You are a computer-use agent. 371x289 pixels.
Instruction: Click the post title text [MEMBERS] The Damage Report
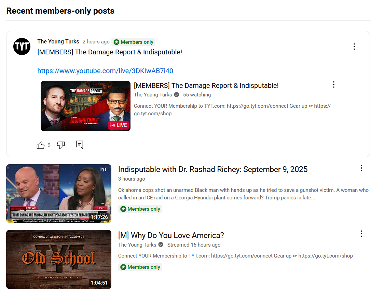tap(110, 52)
